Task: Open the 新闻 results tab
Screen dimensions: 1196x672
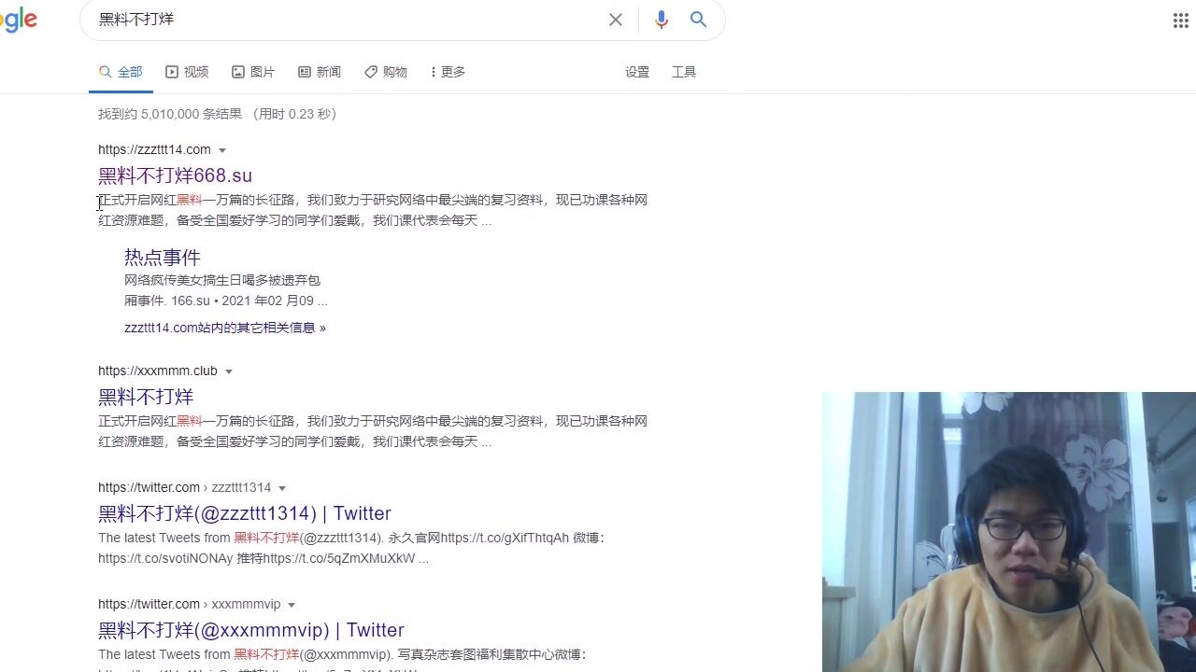Action: pos(320,72)
